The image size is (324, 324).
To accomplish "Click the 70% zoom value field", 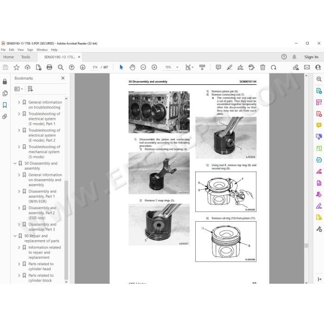I will [168, 68].
